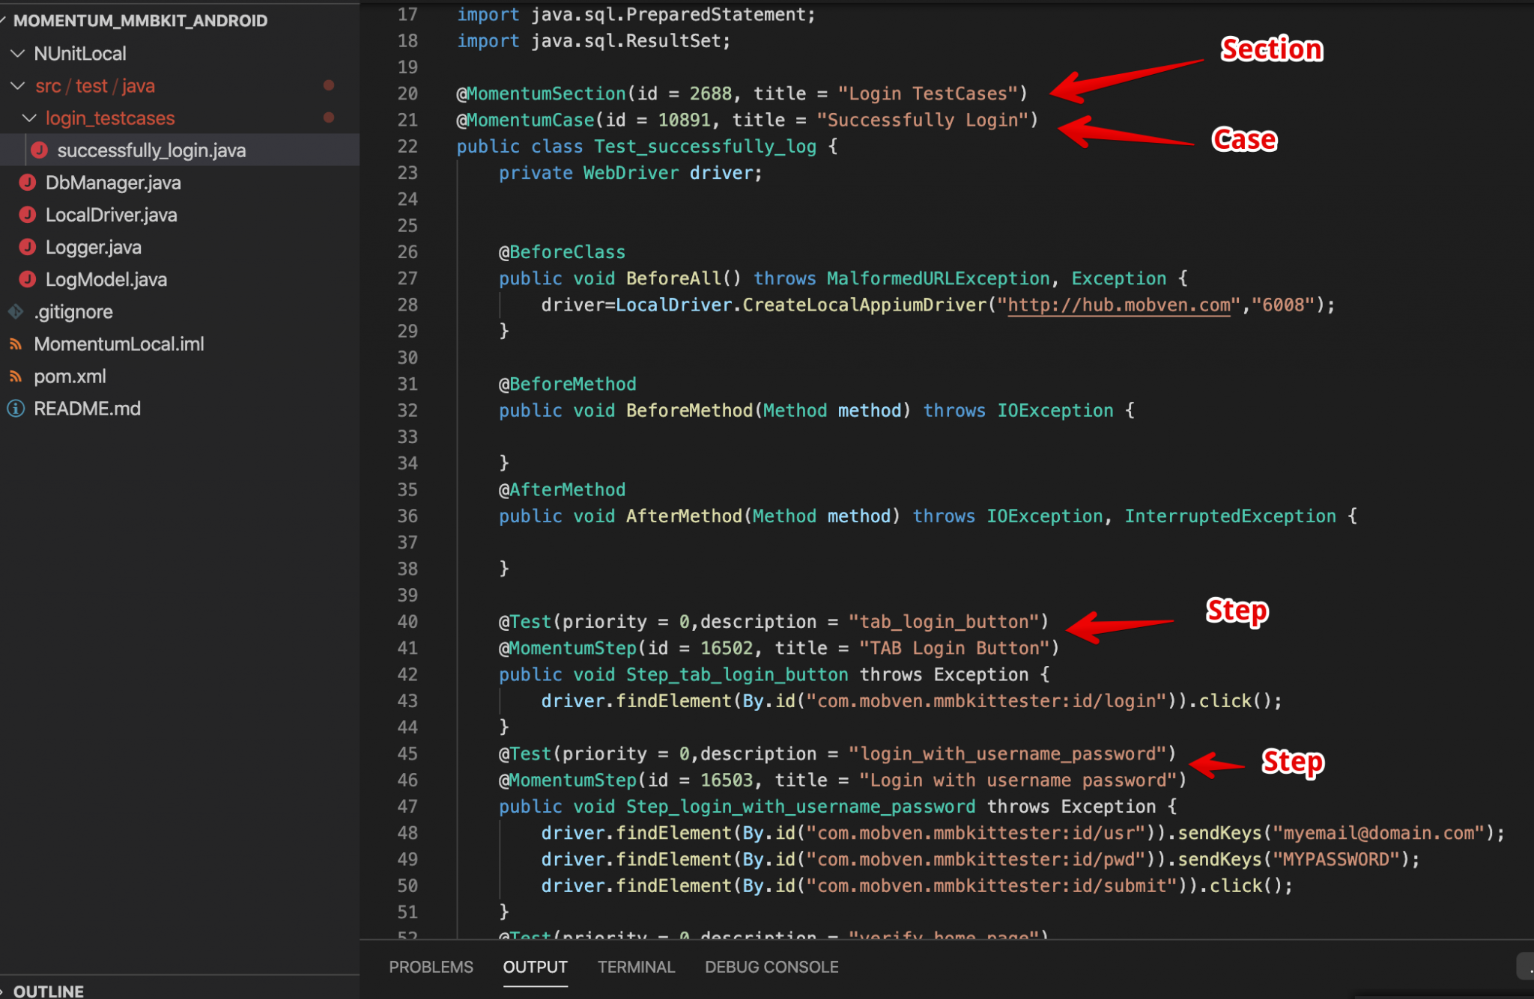Click the modified dot beside login_testcases
Image resolution: width=1534 pixels, height=999 pixels.
click(329, 117)
